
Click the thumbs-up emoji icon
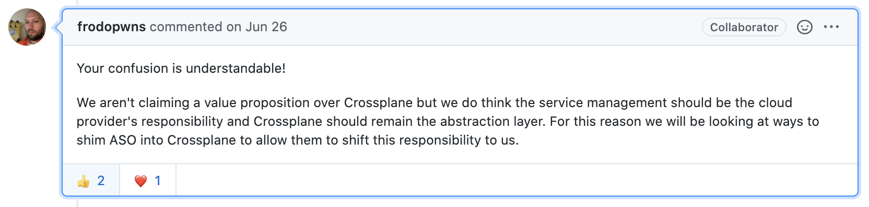click(x=84, y=181)
